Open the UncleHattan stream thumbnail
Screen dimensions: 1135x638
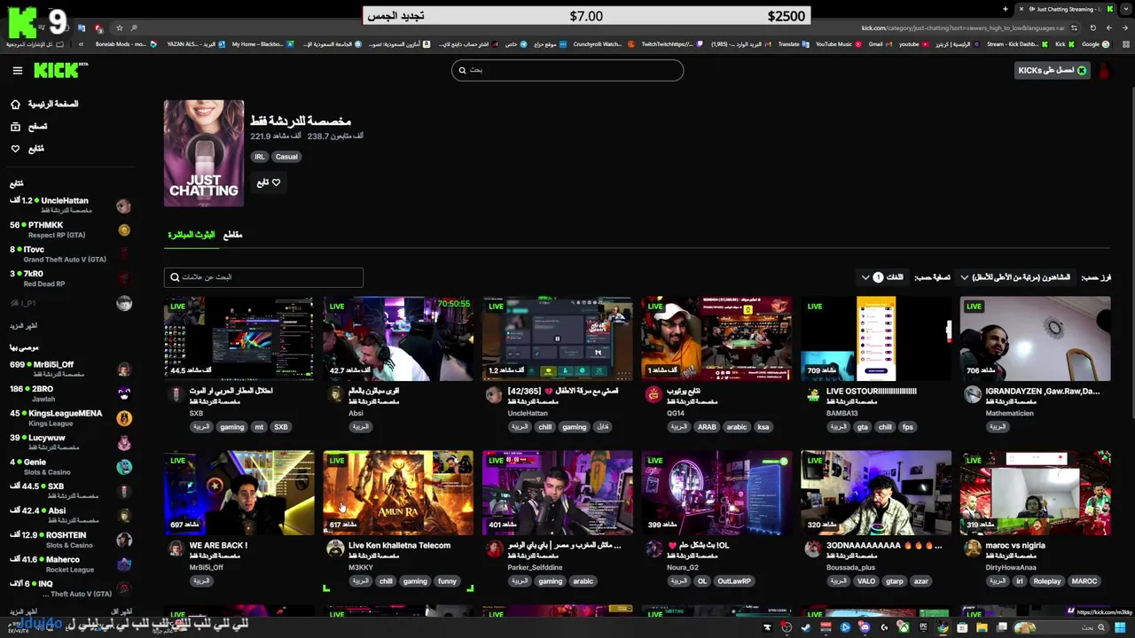coord(558,338)
